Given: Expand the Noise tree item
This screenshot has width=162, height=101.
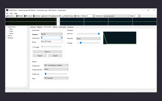Looking at the screenshot, I should pyautogui.click(x=8, y=33).
